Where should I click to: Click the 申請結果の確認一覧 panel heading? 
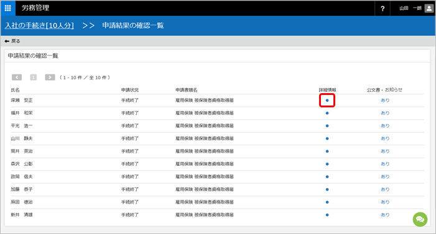tap(33, 56)
